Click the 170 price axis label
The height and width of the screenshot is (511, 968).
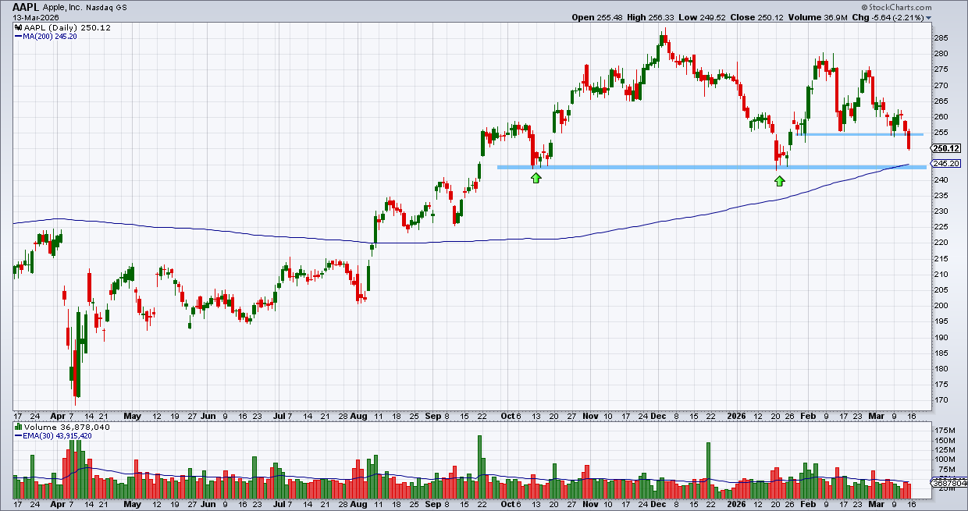click(940, 400)
